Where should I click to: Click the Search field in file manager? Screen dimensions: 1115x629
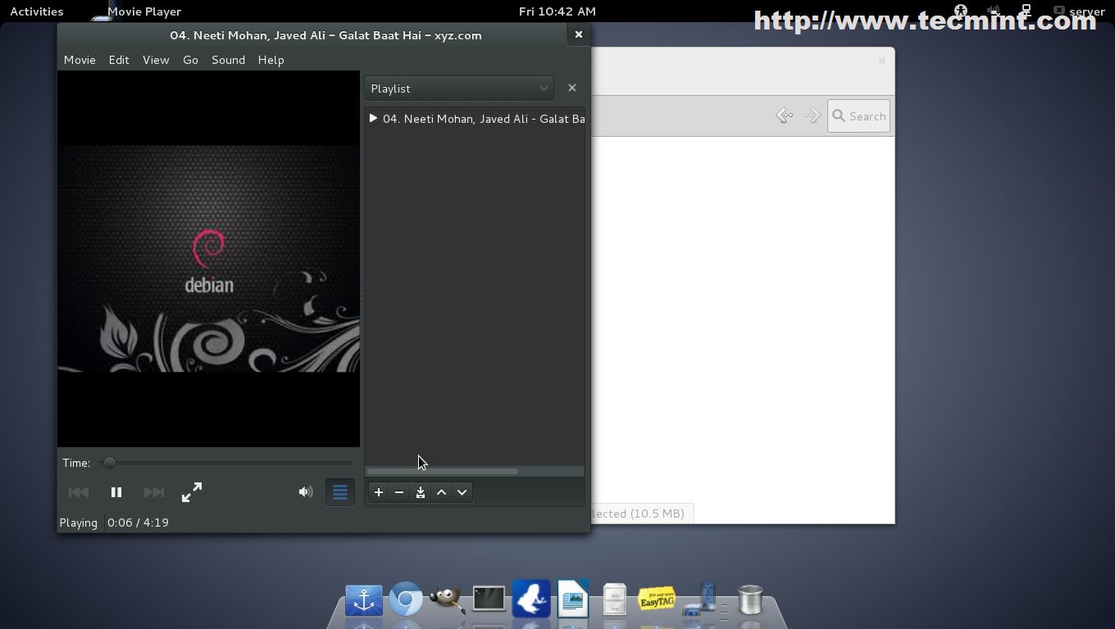tap(859, 116)
